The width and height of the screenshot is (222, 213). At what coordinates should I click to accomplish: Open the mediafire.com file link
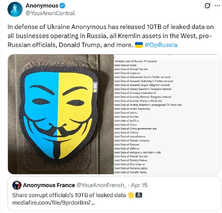pos(54,203)
